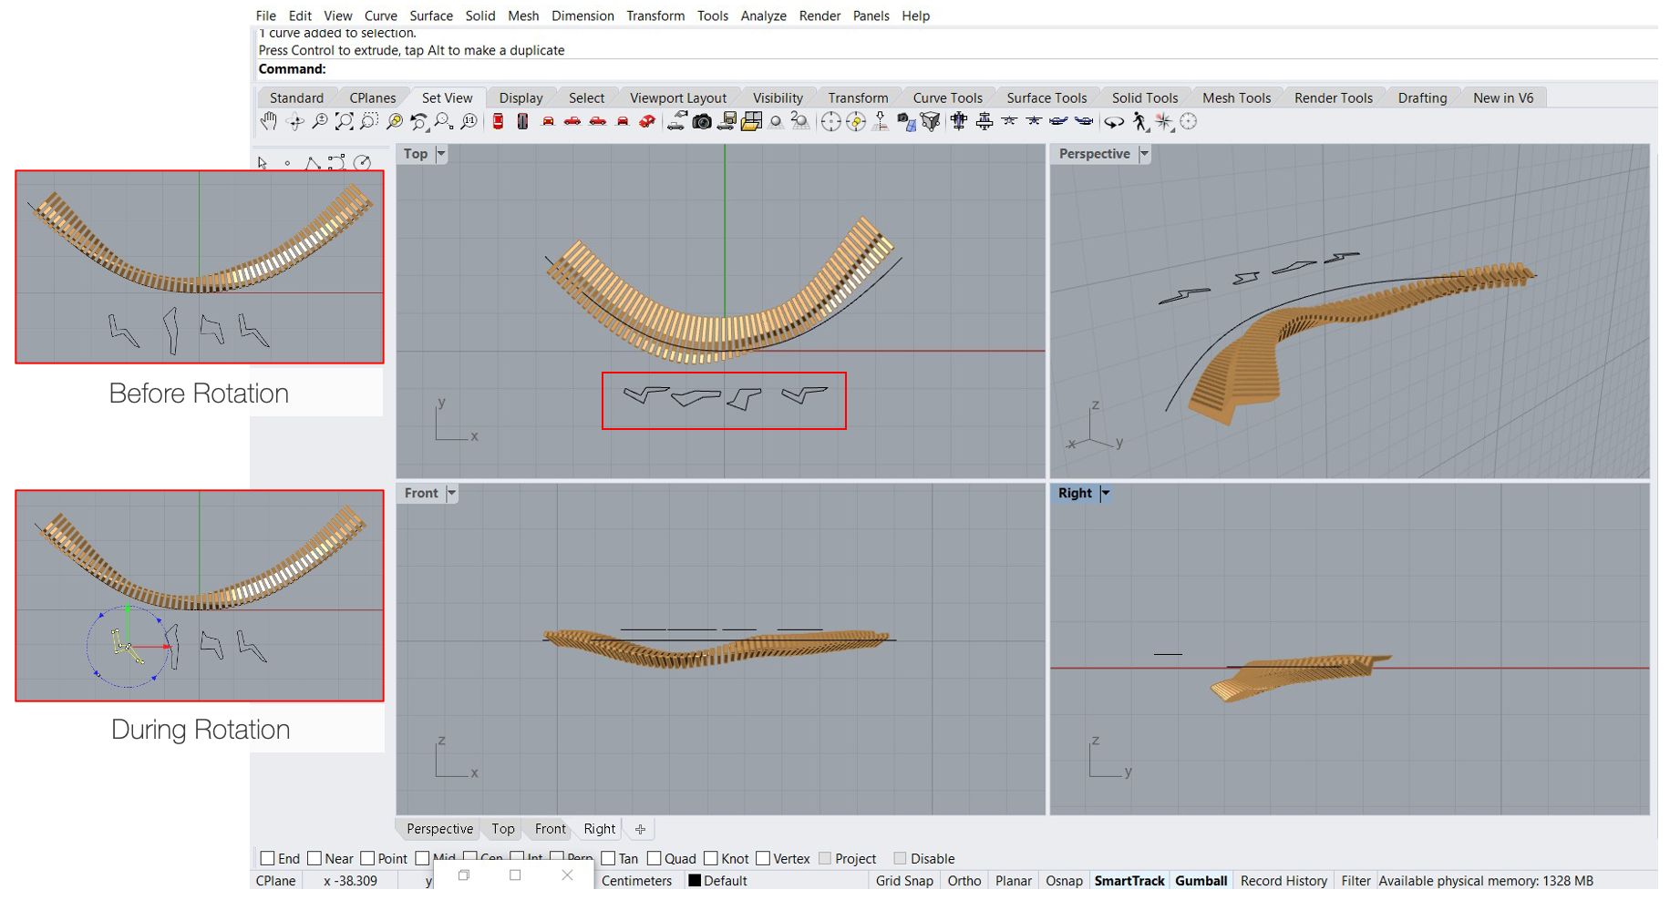This screenshot has width=1670, height=900.
Task: Activate the Rotate view tool
Action: pos(294,121)
